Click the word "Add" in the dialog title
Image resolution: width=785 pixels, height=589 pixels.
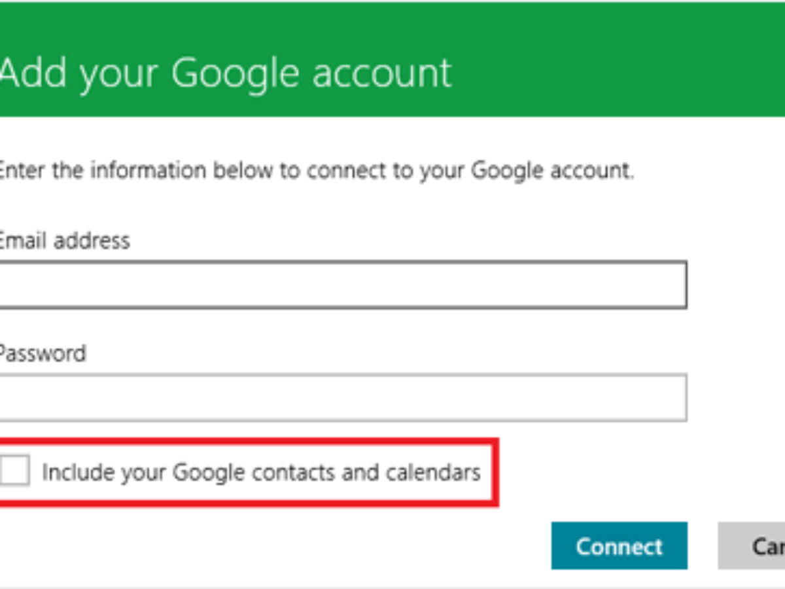coord(34,72)
